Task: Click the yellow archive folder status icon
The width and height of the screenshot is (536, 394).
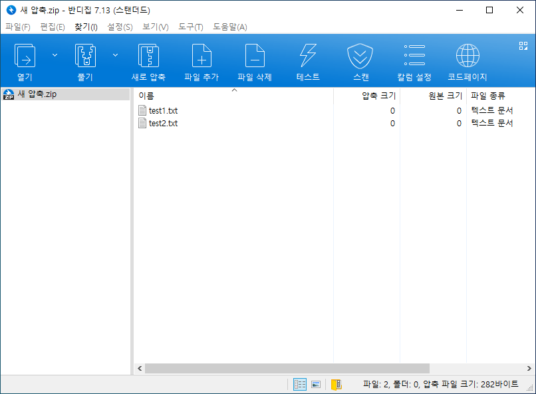Action: point(336,385)
